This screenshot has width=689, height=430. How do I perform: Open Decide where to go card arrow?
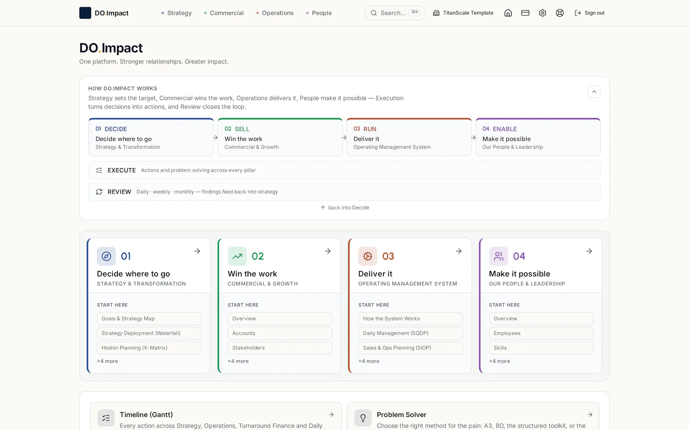coord(197,251)
